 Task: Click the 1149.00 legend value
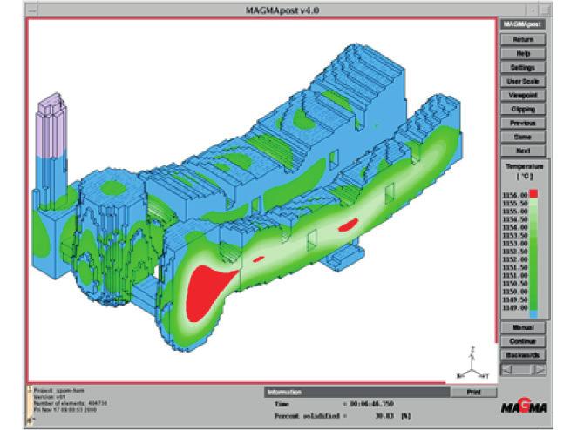[515, 307]
